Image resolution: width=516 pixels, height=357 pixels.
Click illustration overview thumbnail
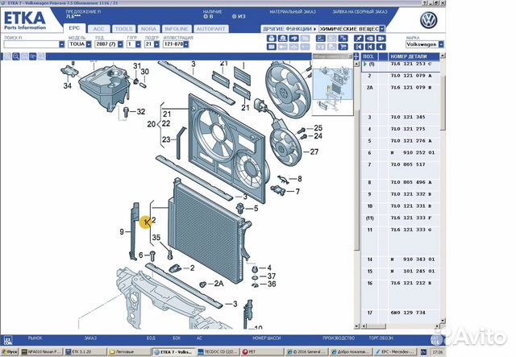(x=333, y=87)
